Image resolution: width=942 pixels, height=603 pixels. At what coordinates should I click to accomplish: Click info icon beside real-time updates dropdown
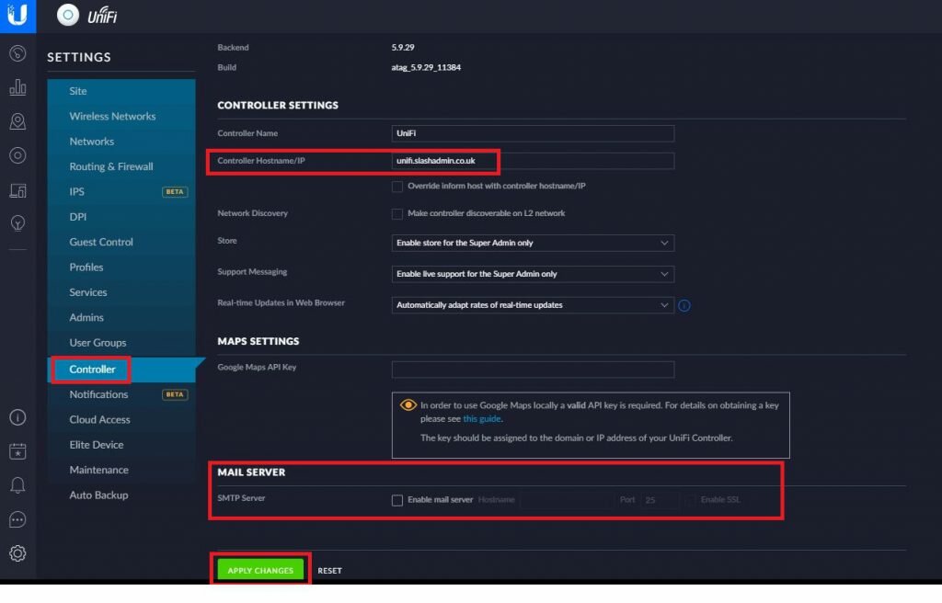684,306
